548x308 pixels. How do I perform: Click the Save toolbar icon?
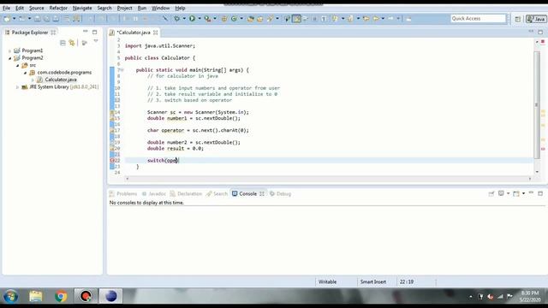(37, 19)
